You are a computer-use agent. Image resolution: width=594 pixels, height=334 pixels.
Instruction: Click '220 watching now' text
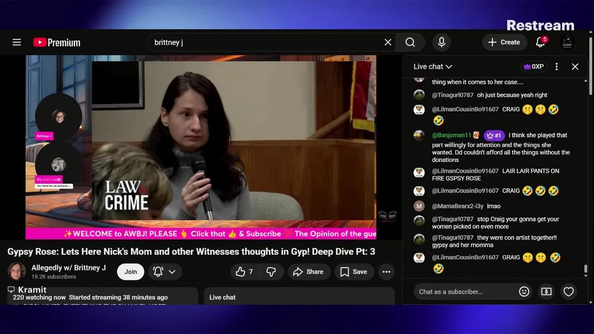(39, 297)
